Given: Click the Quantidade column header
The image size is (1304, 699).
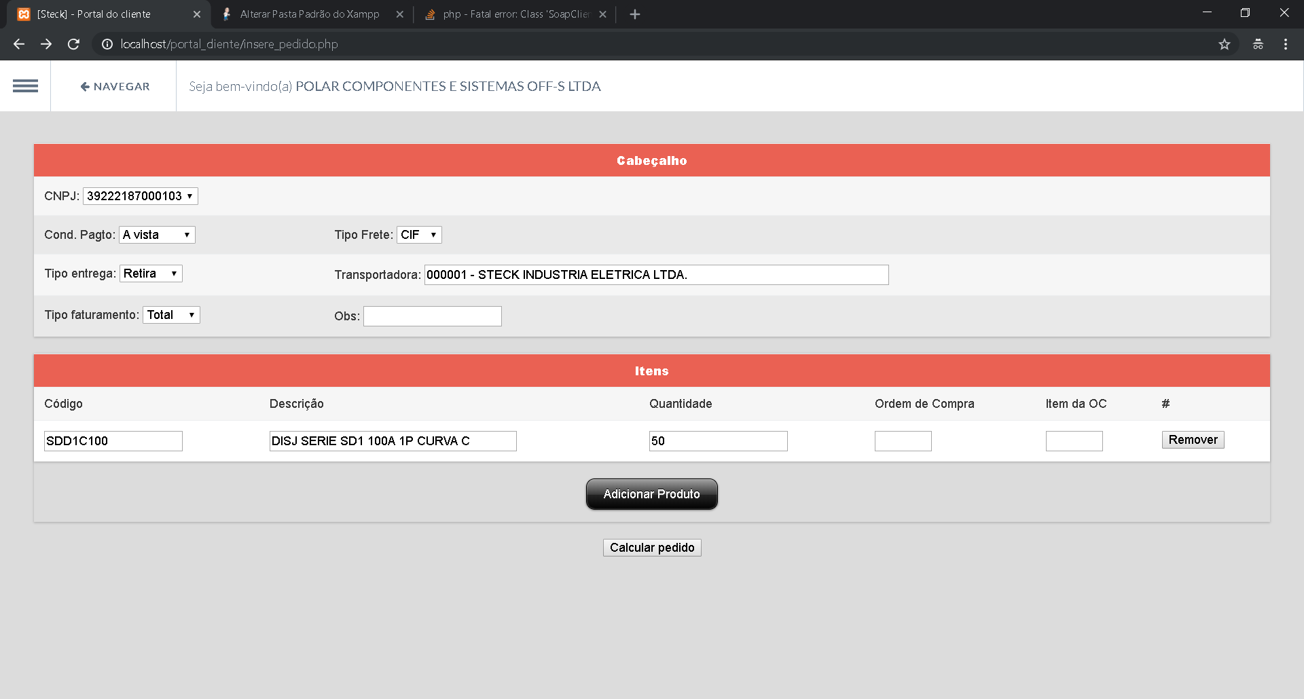Looking at the screenshot, I should (681, 404).
